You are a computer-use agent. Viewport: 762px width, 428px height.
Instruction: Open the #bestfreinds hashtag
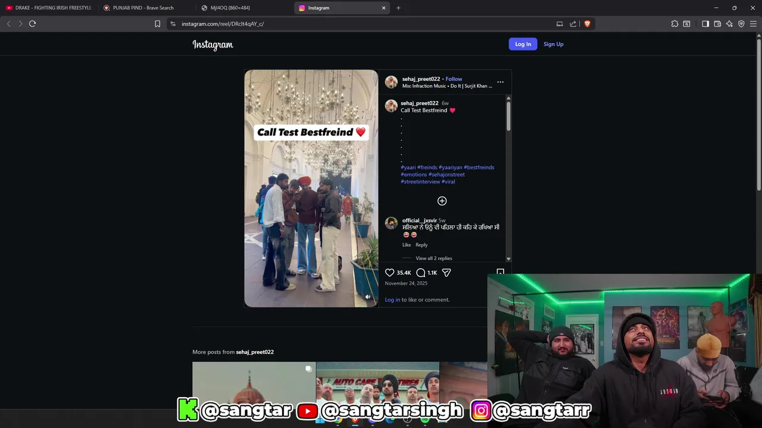pos(479,168)
